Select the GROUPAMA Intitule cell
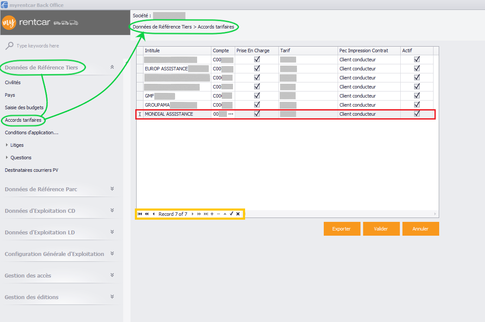The image size is (485, 322). point(177,105)
